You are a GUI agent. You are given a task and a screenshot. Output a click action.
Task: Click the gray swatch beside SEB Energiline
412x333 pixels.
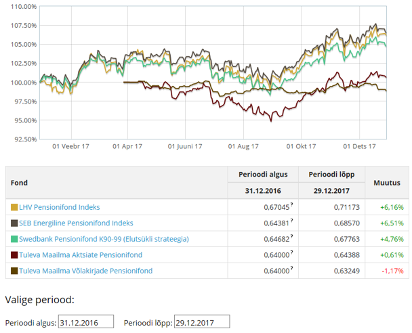coord(14,223)
